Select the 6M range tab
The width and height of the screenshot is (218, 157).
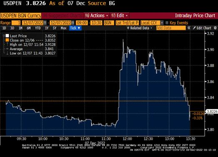(x=29, y=28)
